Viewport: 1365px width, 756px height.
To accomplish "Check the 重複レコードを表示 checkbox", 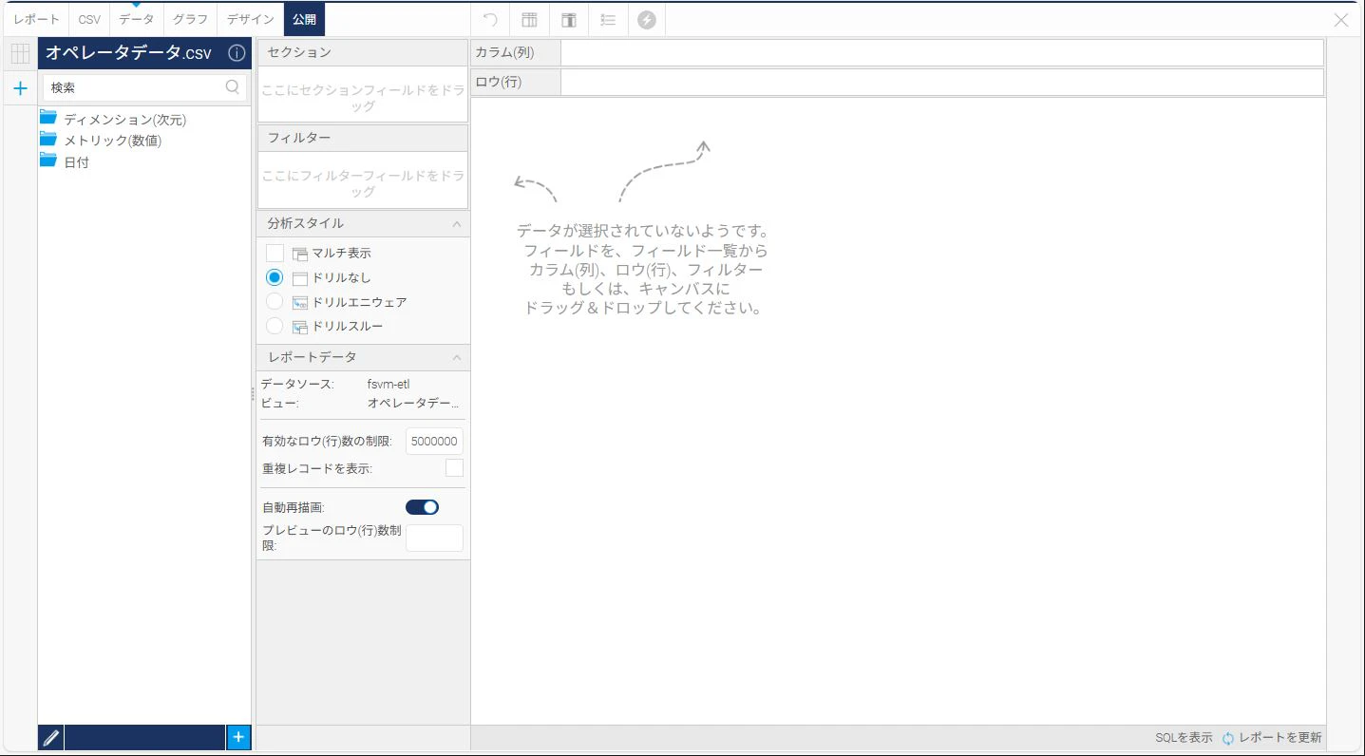I will [x=454, y=468].
